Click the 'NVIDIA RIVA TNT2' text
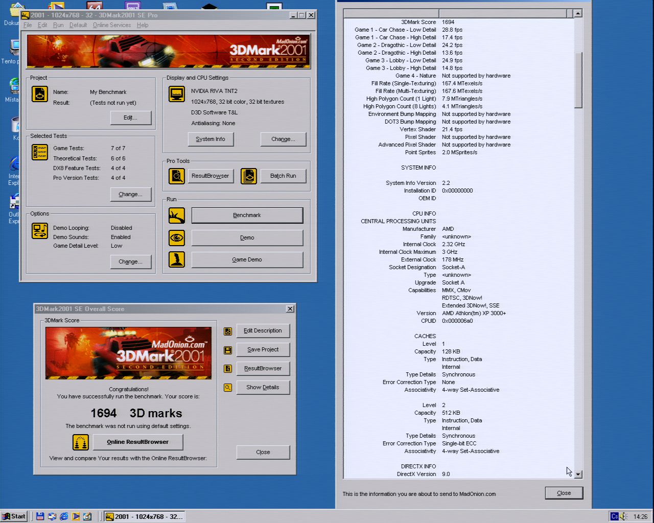Image resolution: width=654 pixels, height=523 pixels. (x=214, y=91)
